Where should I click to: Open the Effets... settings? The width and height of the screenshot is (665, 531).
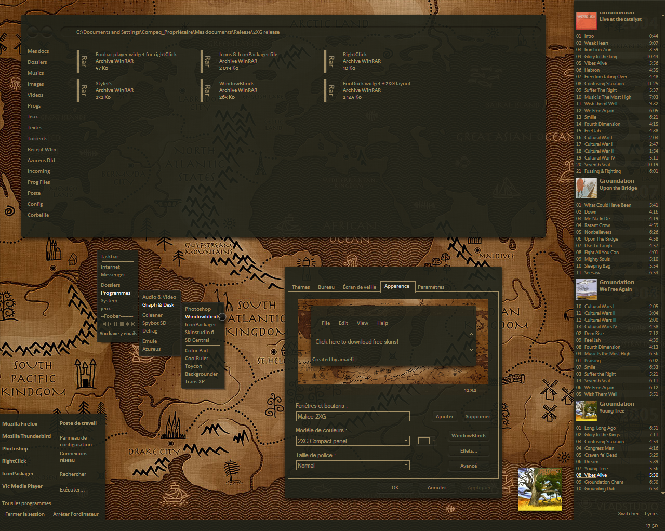[x=469, y=451]
